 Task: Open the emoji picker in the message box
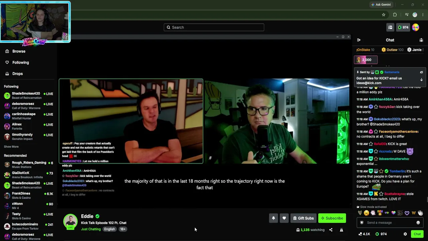coord(418,223)
